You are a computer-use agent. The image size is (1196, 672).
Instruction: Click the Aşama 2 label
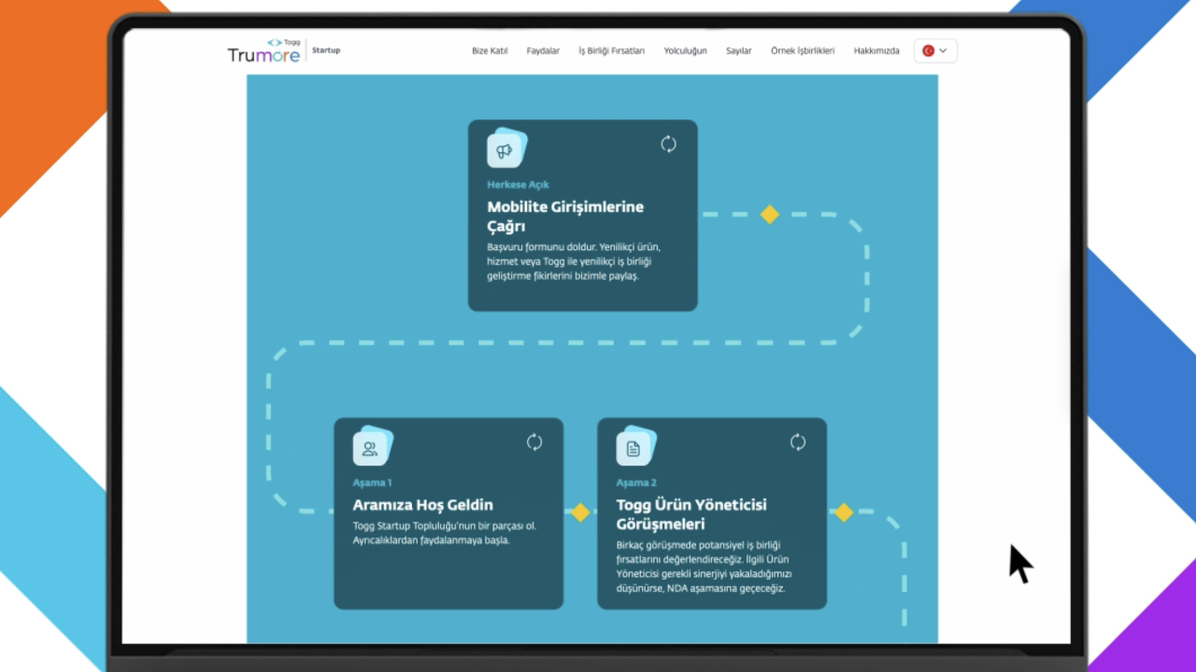tap(636, 483)
